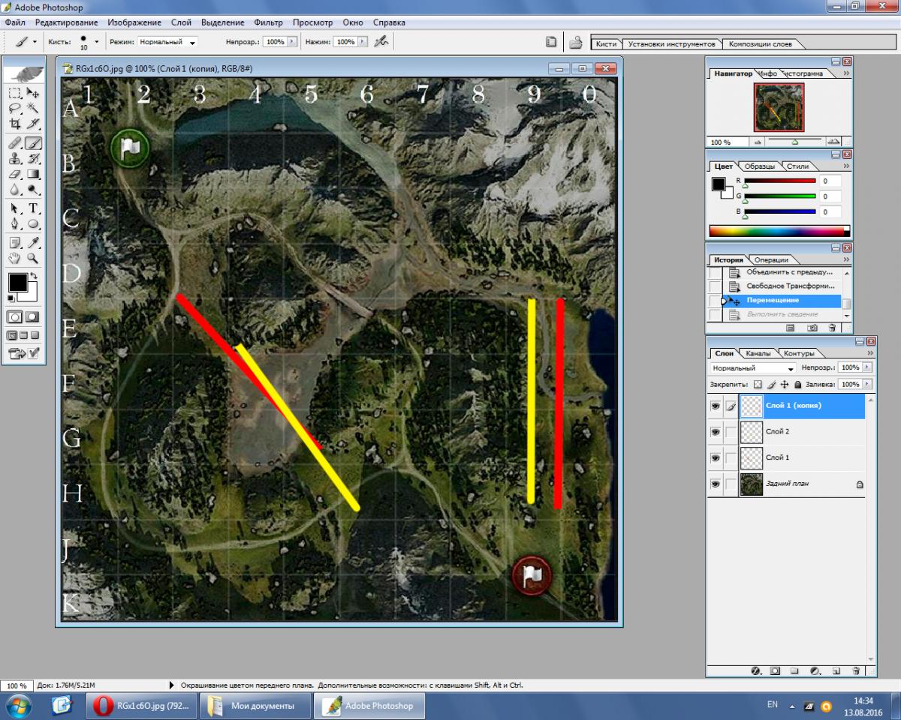Select the Horizontal Type tool

click(33, 208)
